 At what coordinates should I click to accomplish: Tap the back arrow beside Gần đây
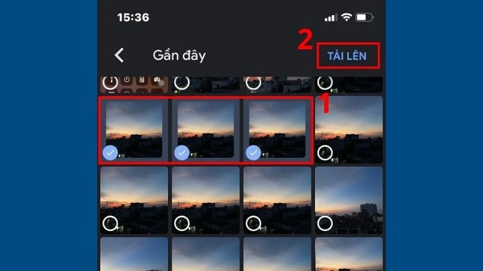119,55
